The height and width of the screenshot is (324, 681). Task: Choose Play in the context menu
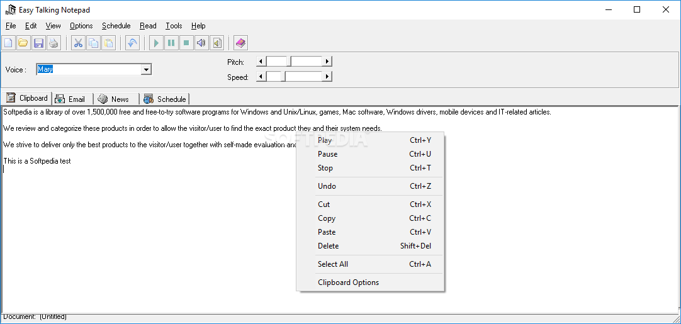[370, 140]
